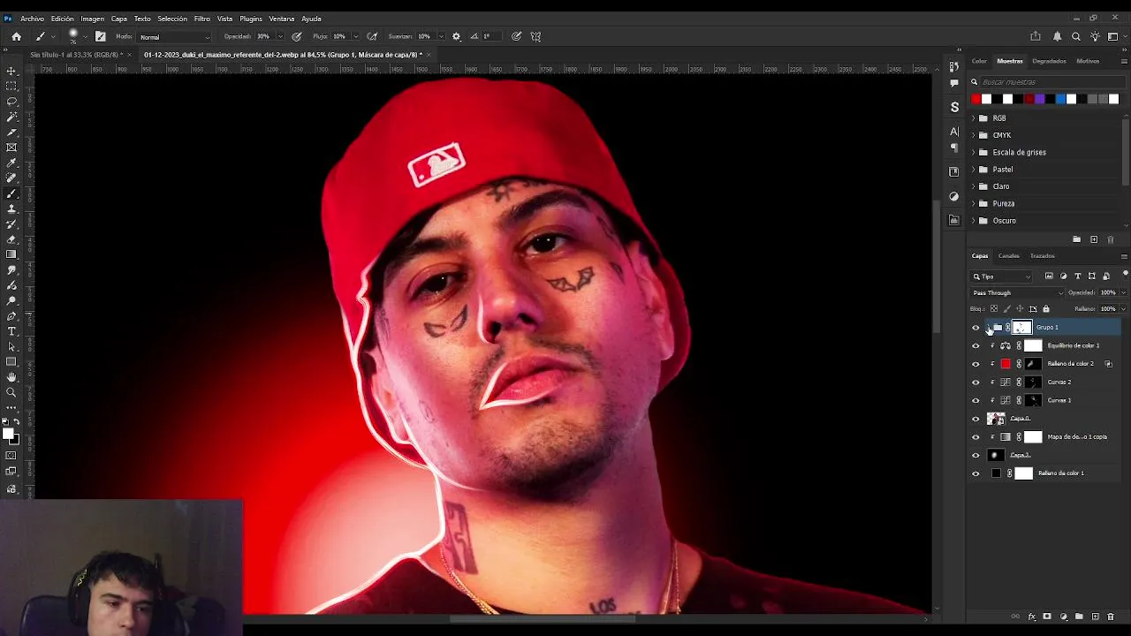Image resolution: width=1131 pixels, height=636 pixels.
Task: Switch to the Sin título-1 document tab
Action: [76, 55]
